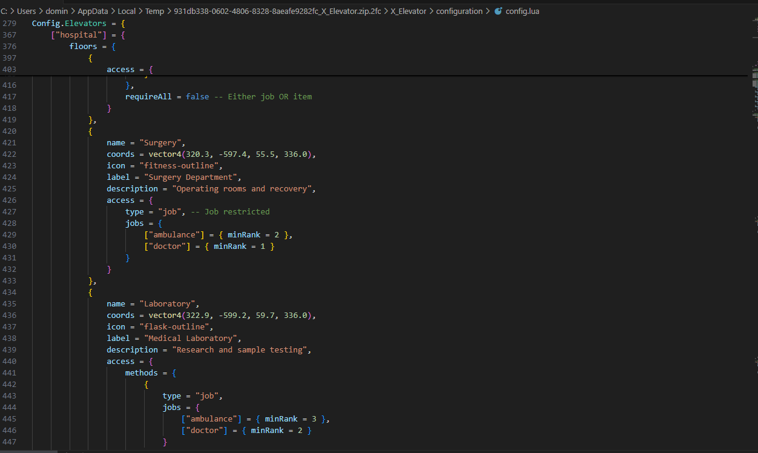Click the Lua file icon beside config.lua
Image resolution: width=758 pixels, height=453 pixels.
[498, 11]
